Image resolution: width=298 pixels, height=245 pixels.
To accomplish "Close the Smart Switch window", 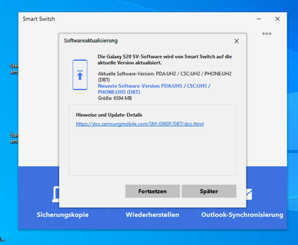I will (277, 19).
